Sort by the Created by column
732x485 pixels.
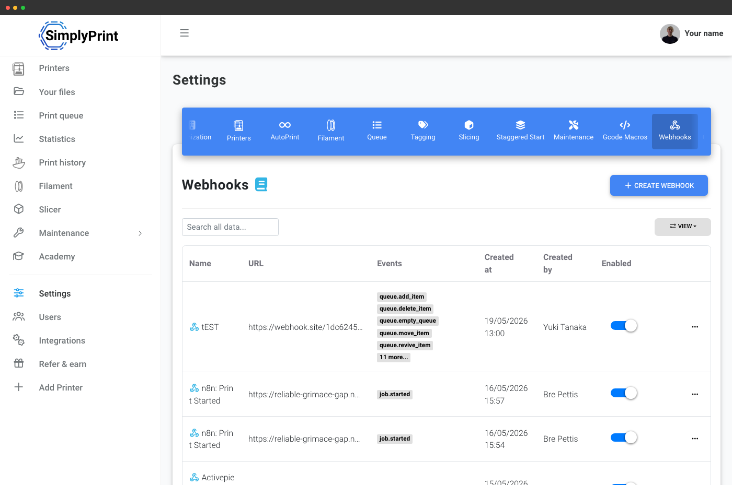(x=557, y=264)
